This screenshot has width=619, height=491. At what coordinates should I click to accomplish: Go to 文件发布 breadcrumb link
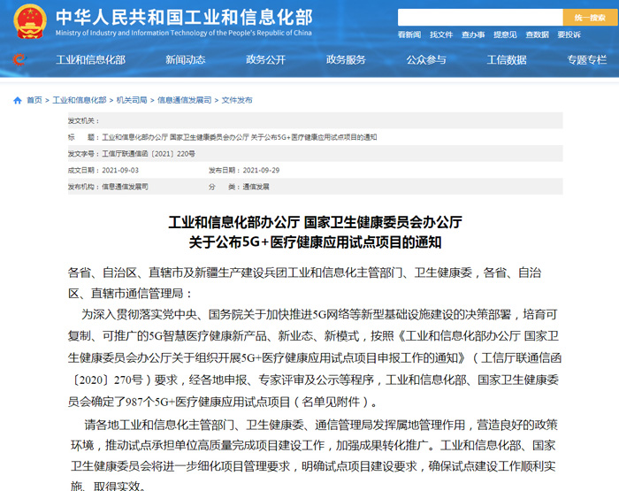[x=237, y=100]
